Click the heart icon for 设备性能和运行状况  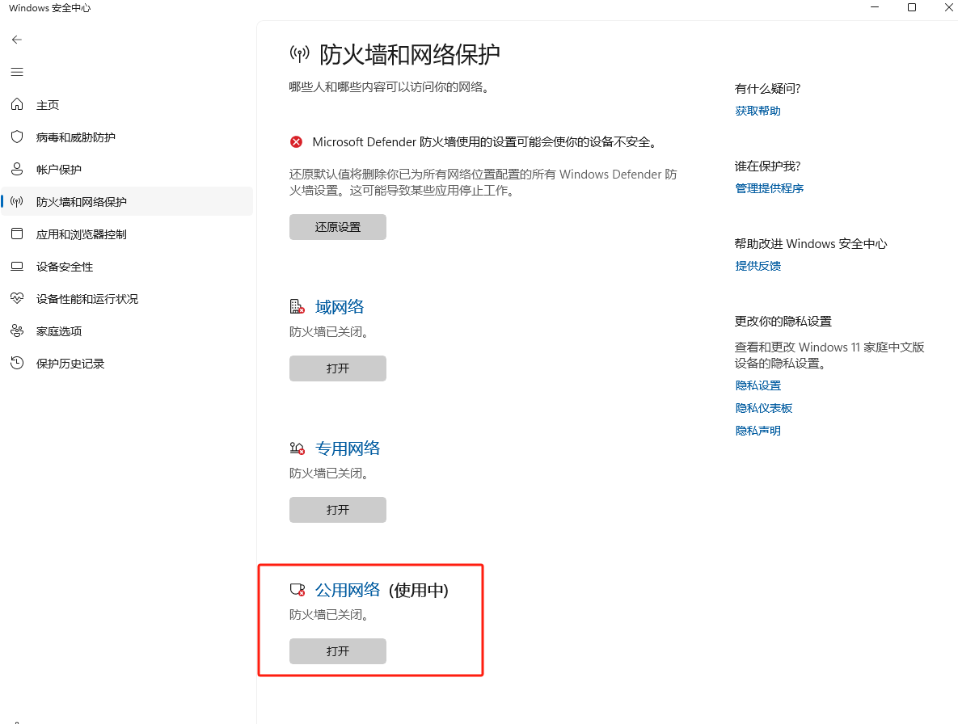(x=17, y=299)
